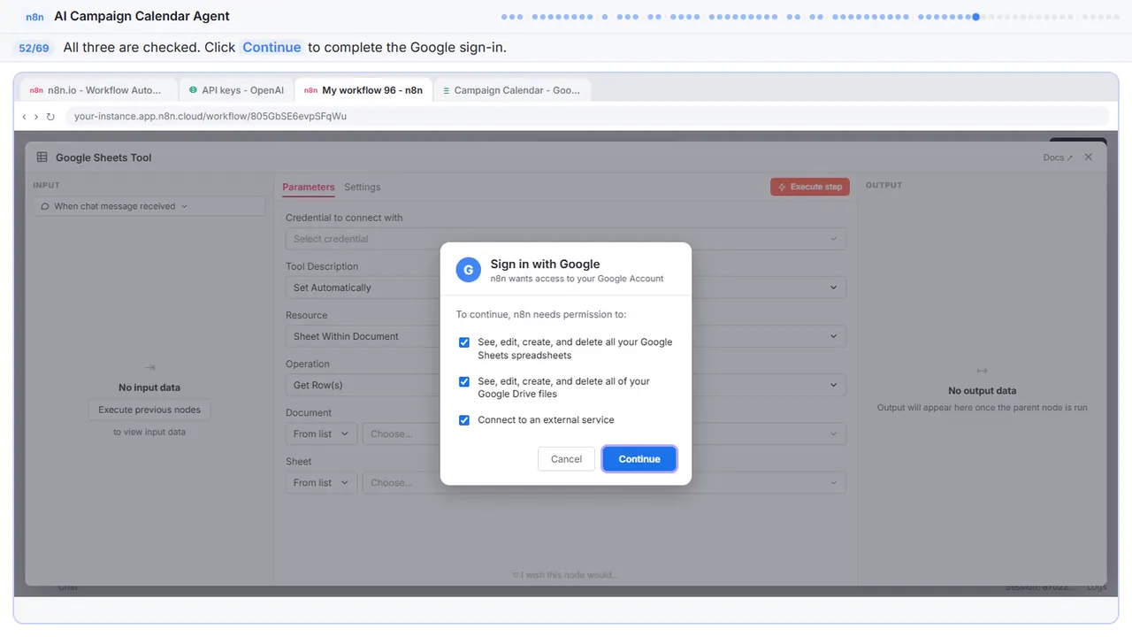This screenshot has width=1132, height=637.
Task: Open the Resource Sheet Within Document dropdown
Action: tap(566, 336)
